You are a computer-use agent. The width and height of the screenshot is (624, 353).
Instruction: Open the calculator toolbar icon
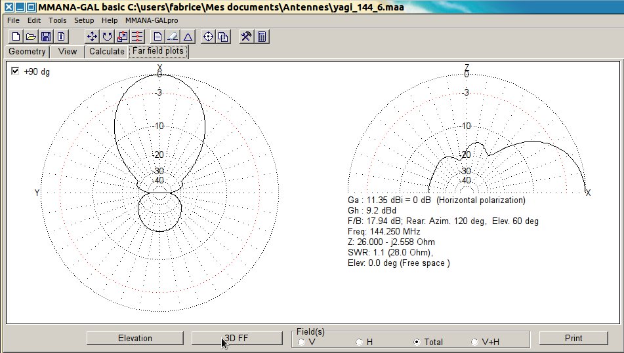tap(262, 37)
